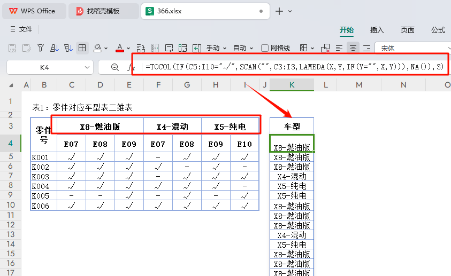Sort ascending with the A-down-arrow icon
Viewport: 451px width, 276px height.
[55, 48]
